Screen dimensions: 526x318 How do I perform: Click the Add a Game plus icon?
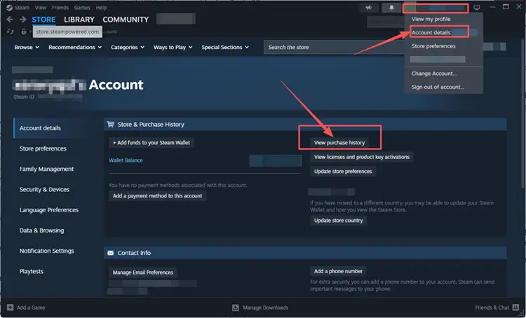tap(11, 307)
